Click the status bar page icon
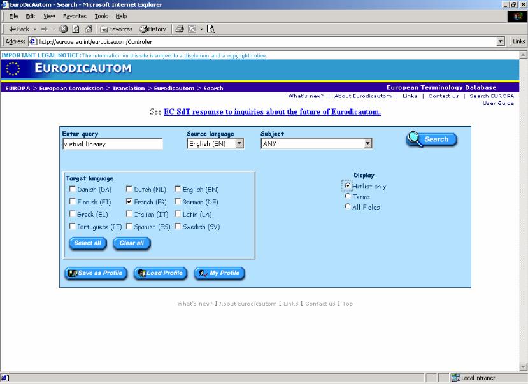This screenshot has width=528, height=384. pos(5,378)
